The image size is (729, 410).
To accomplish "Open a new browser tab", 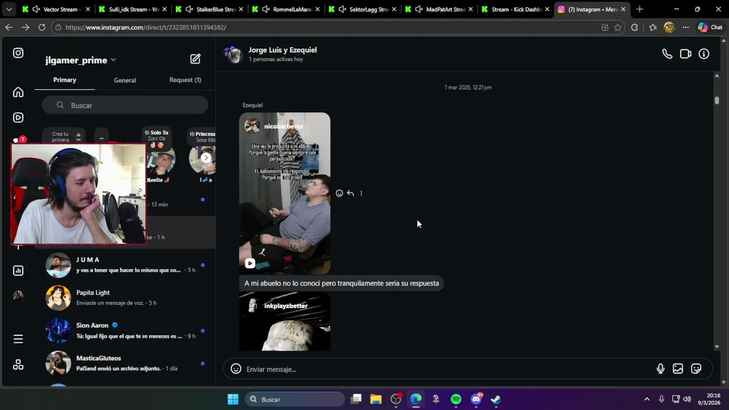I will [x=640, y=9].
